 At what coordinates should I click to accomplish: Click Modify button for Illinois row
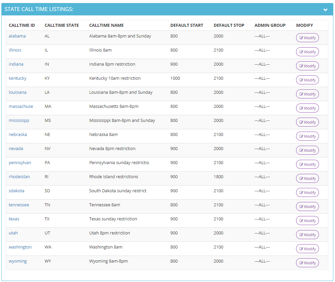pyautogui.click(x=307, y=52)
